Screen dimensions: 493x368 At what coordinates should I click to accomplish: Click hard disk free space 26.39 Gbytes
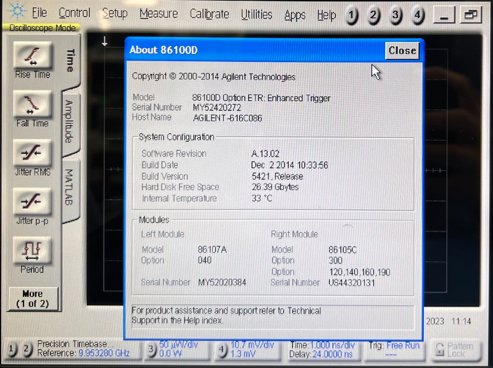pos(275,187)
